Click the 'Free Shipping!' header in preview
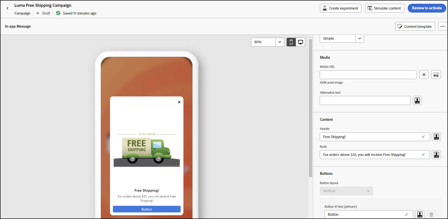This screenshot has width=448, height=219. click(147, 190)
